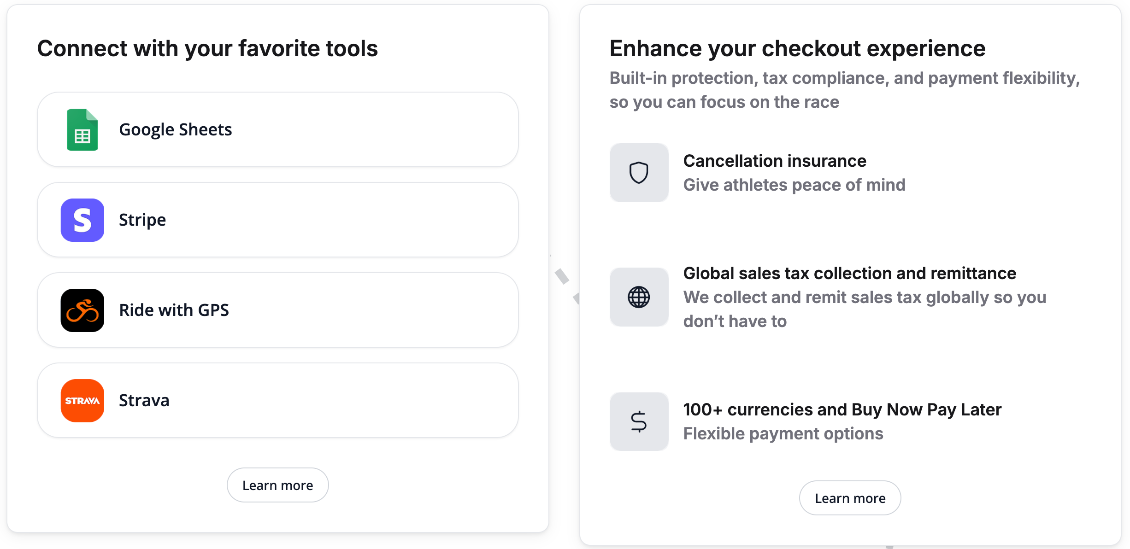The height and width of the screenshot is (549, 1130).
Task: Click the Flexible payment options text
Action: pyautogui.click(x=783, y=434)
